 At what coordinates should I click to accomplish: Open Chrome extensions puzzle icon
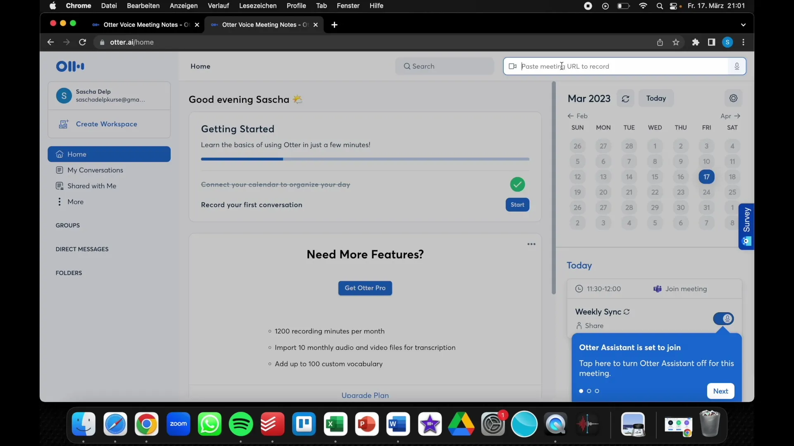coord(696,42)
